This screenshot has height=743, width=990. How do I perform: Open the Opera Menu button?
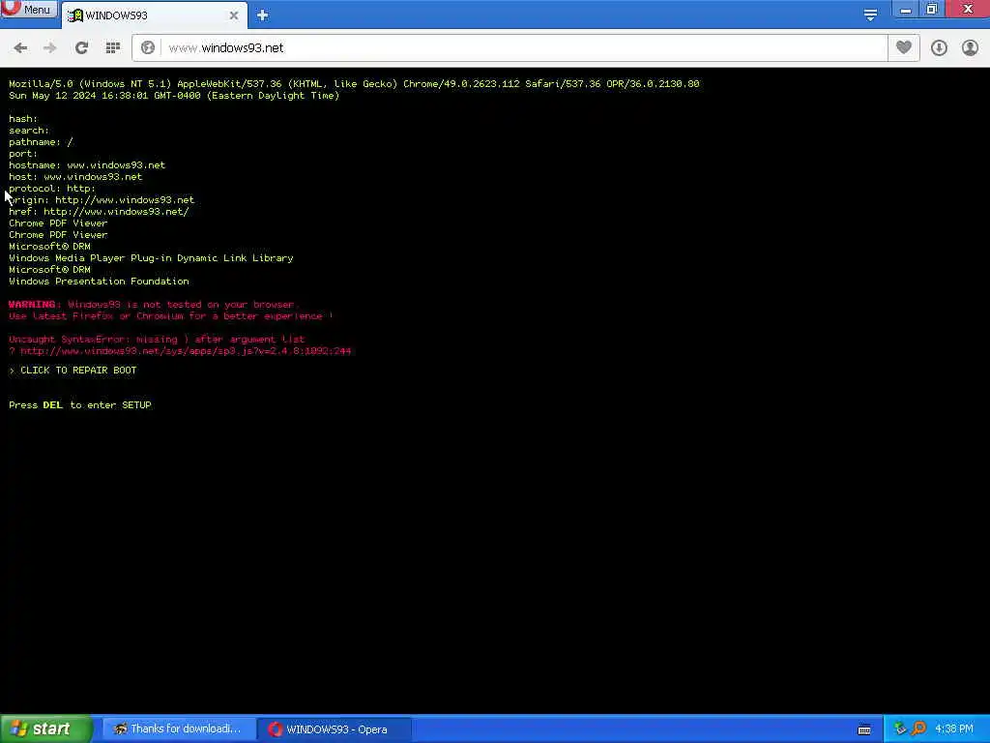[28, 9]
